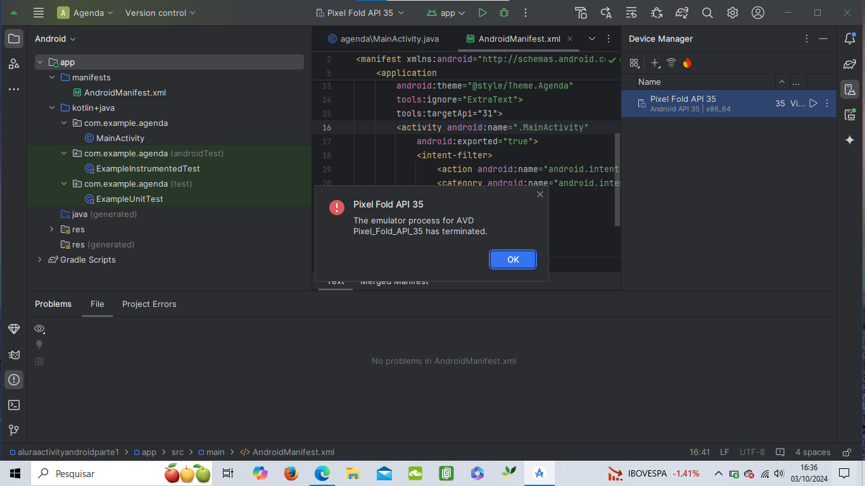Viewport: 865px width, 486px height.
Task: Open the Project tool window folder icon
Action: (x=14, y=39)
